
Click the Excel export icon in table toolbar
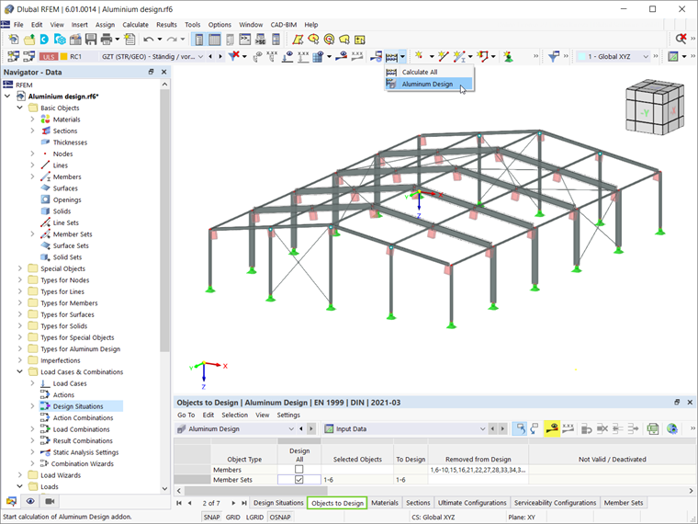(x=653, y=428)
